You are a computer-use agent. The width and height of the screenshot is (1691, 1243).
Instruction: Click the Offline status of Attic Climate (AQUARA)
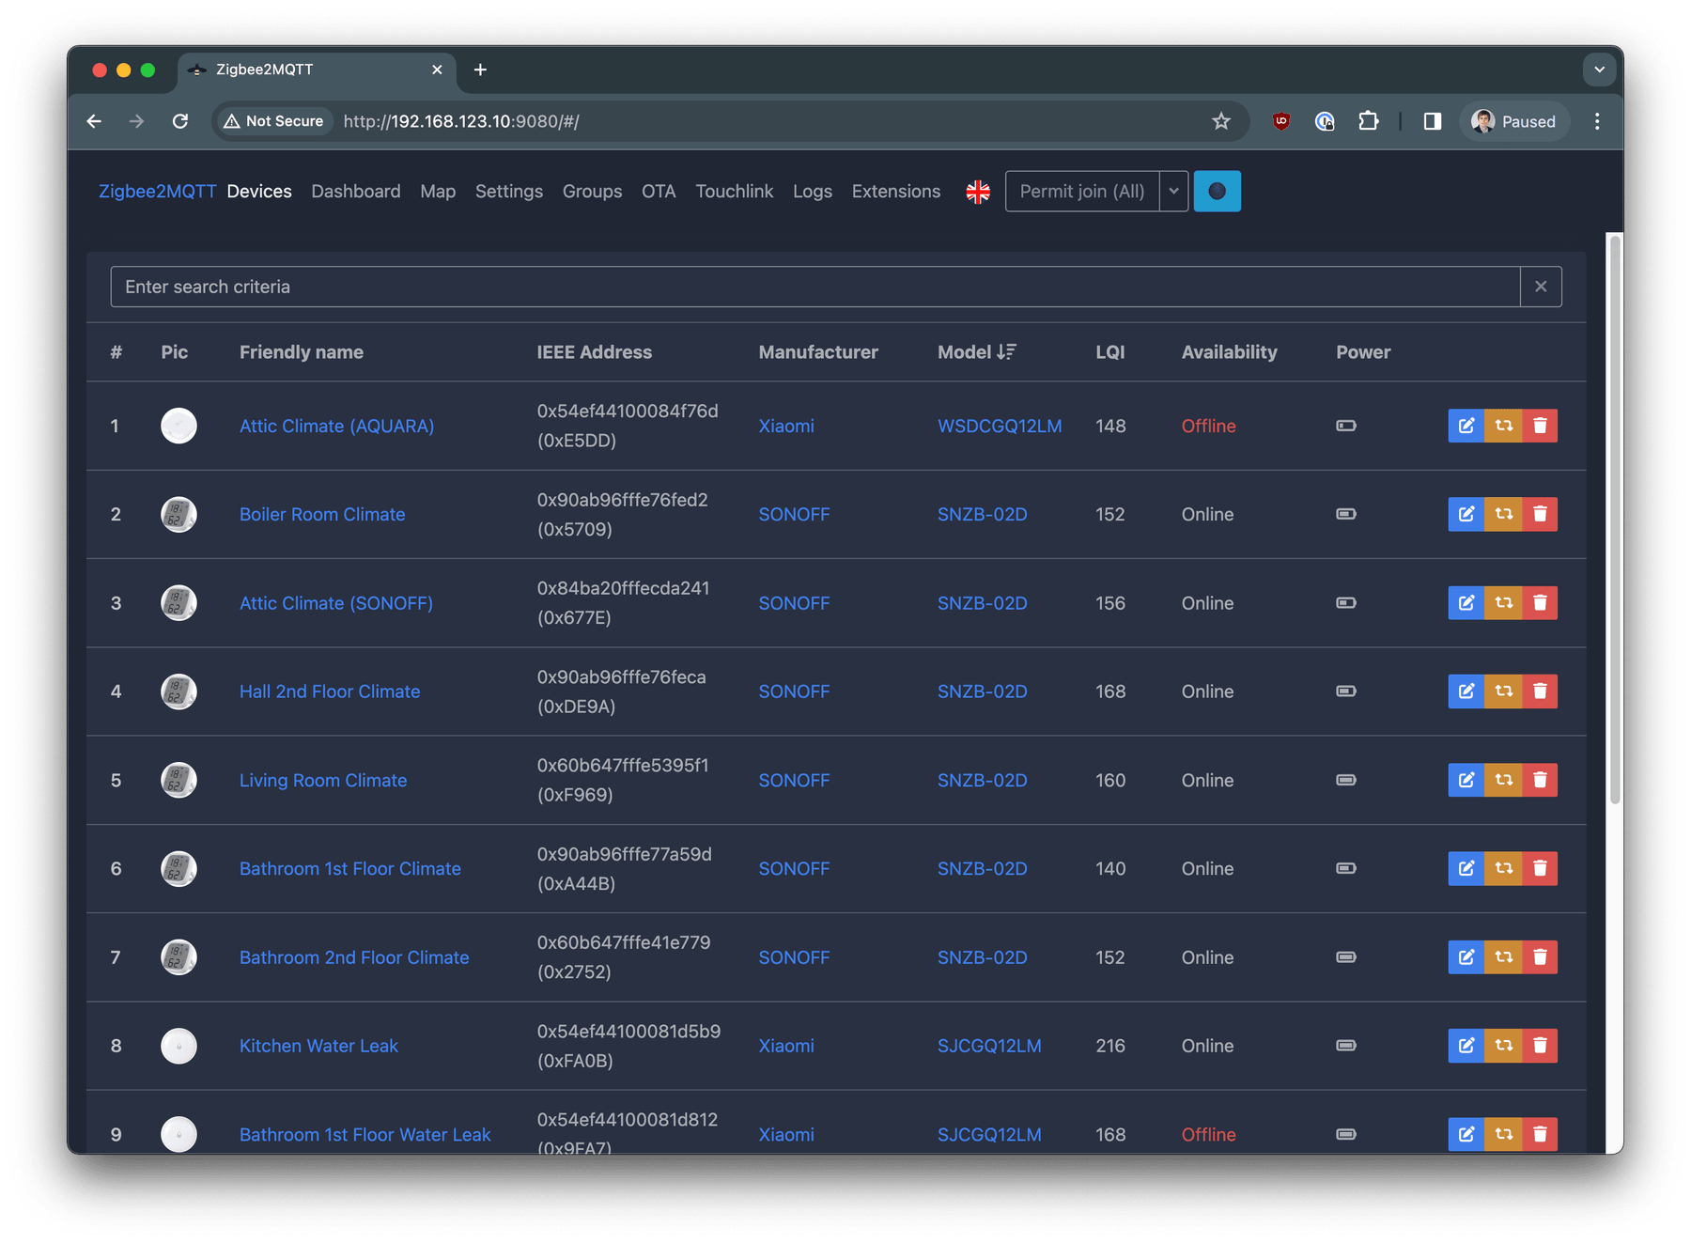[x=1208, y=426]
